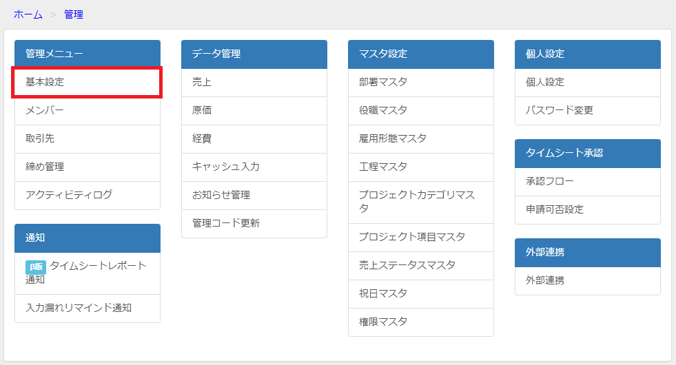
Task: Open β版 タイムシートレポート通知
Action: (88, 273)
